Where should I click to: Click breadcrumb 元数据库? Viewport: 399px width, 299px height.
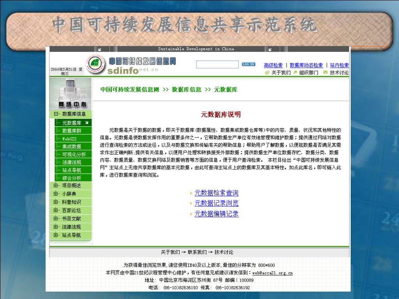[x=226, y=90]
